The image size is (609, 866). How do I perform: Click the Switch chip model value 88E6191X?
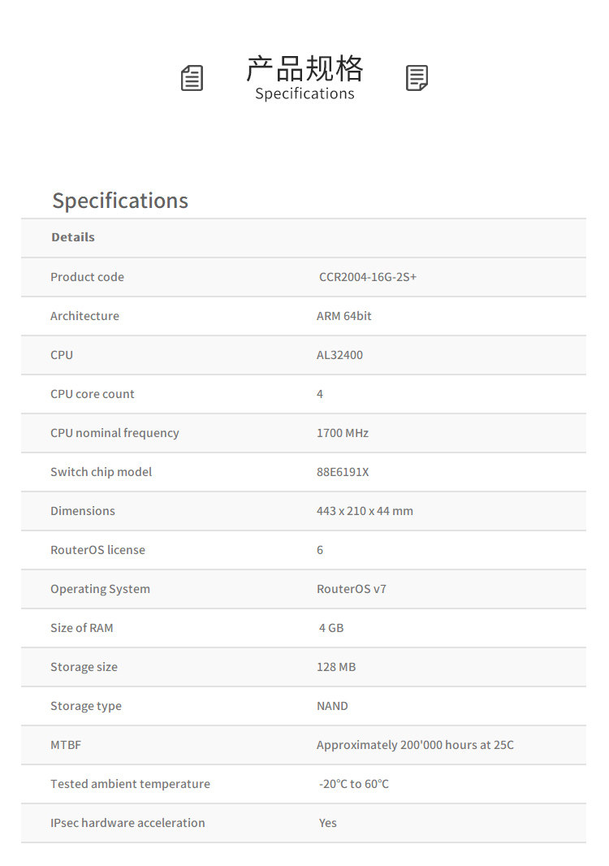coord(343,472)
